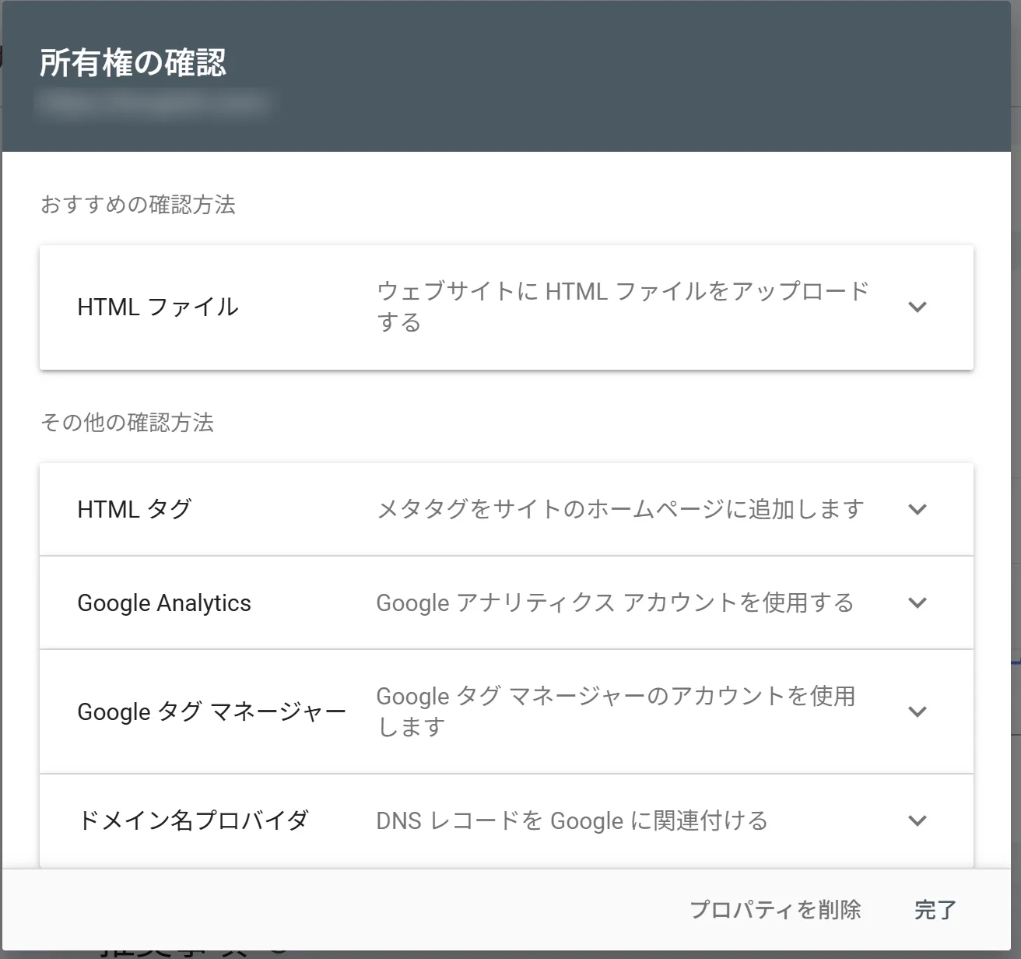The image size is (1021, 959).
Task: Click the Google タグ マネージャー label
Action: (x=212, y=711)
